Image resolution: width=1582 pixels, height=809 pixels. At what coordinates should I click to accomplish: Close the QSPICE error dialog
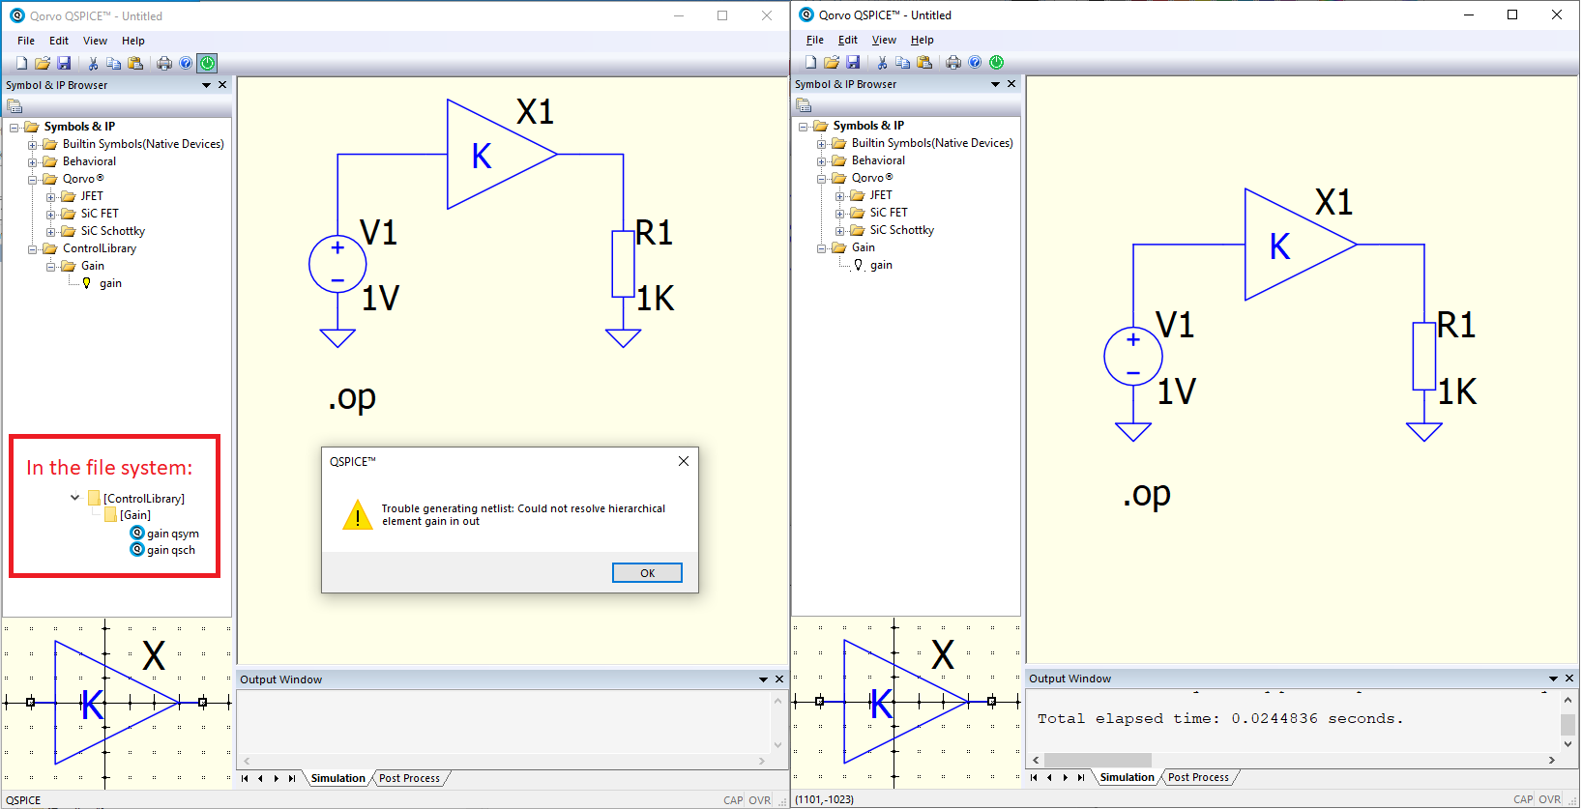point(684,461)
